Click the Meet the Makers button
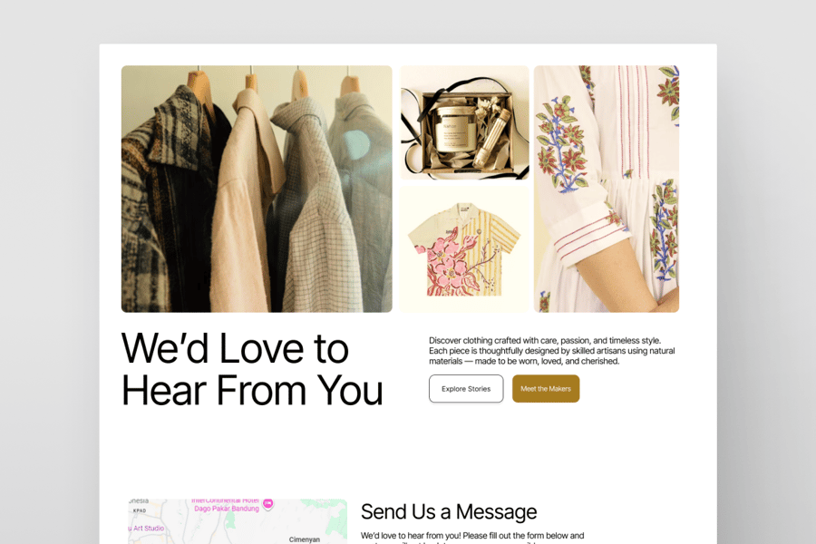This screenshot has width=816, height=544. tap(546, 388)
